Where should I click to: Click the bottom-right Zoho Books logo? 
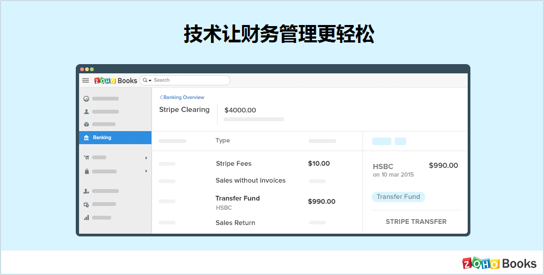point(499,264)
